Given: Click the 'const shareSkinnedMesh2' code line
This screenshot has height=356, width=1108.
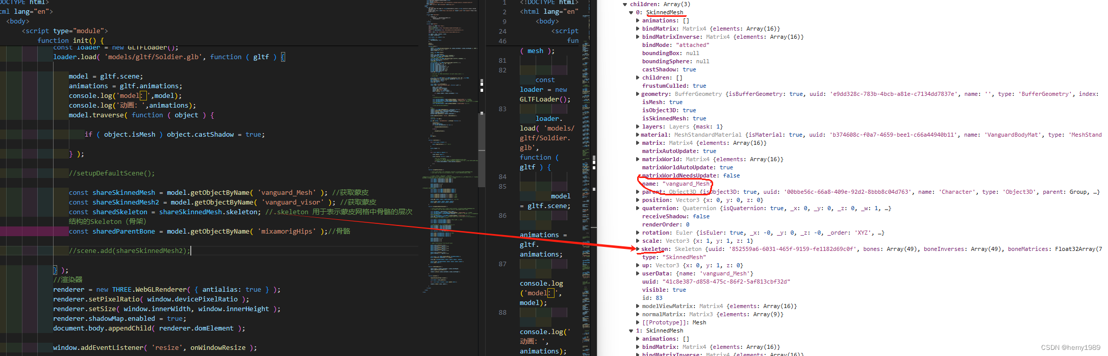Looking at the screenshot, I should (x=222, y=202).
